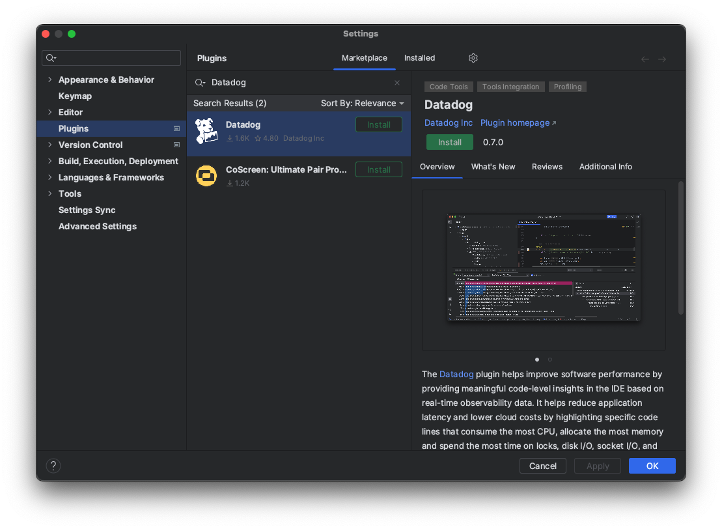Click the Datadog plugin screenshot preview
The height and width of the screenshot is (529, 722).
coord(544,270)
